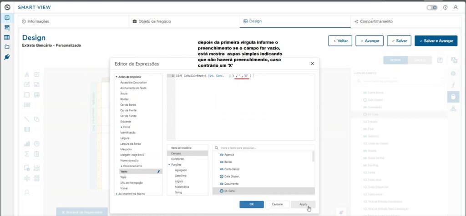This screenshot has height=216, width=466.
Task: Click the Avançar button
Action: pos(370,41)
